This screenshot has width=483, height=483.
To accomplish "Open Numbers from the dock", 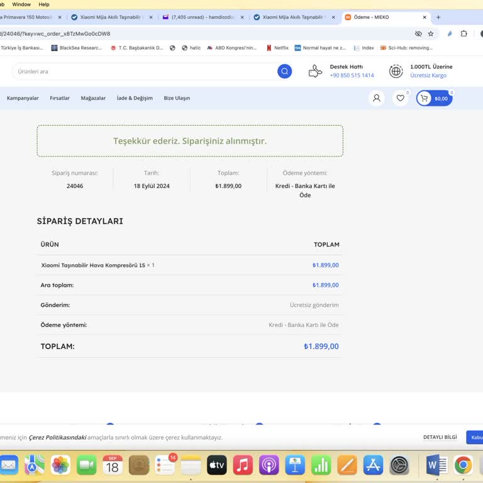I will [321, 465].
